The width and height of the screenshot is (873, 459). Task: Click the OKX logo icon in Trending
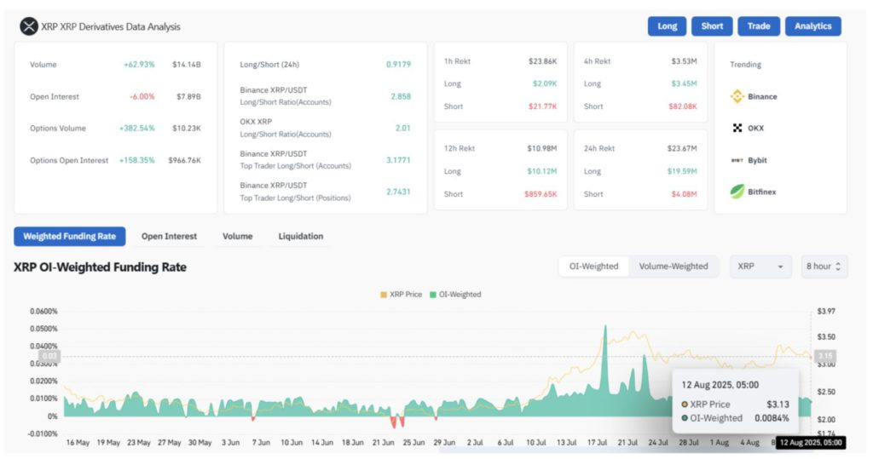point(737,128)
